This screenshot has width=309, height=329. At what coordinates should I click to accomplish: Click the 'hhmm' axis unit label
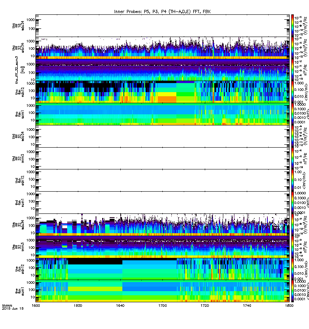click(7, 306)
